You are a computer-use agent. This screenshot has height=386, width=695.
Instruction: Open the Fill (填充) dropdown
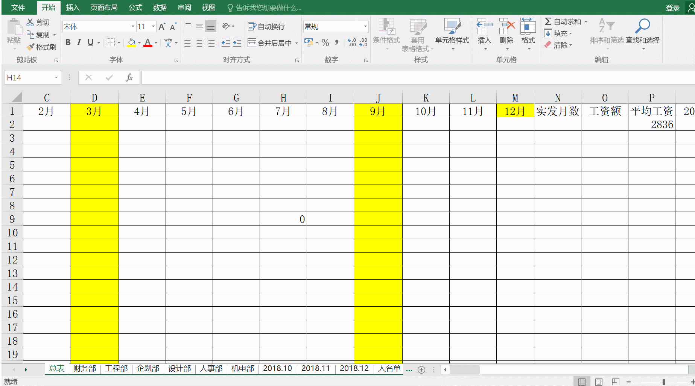coord(558,33)
